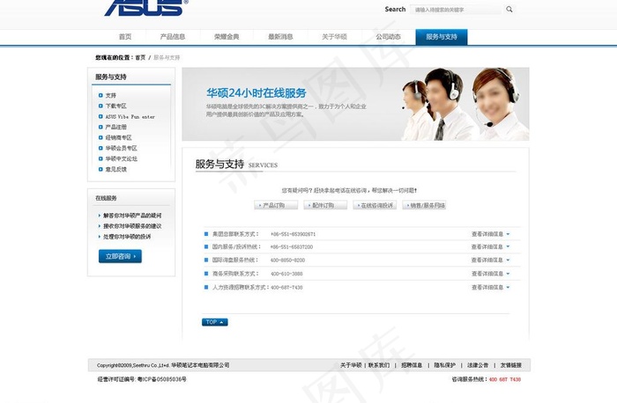Click the 立即咨询 button
Screen dimensions: 617x403
(120, 256)
